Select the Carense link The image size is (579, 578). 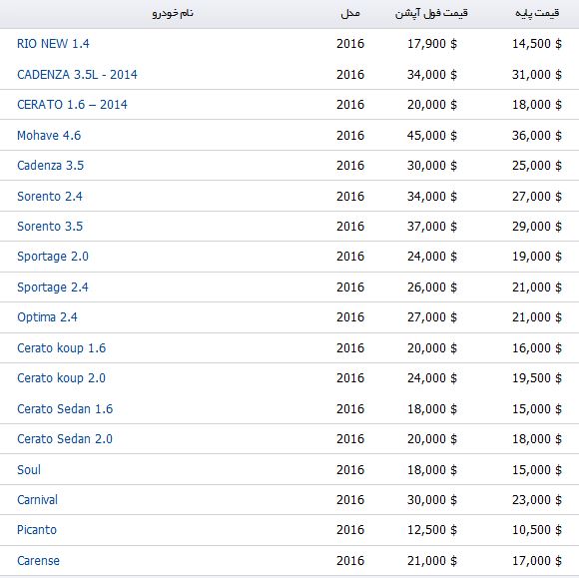38,561
